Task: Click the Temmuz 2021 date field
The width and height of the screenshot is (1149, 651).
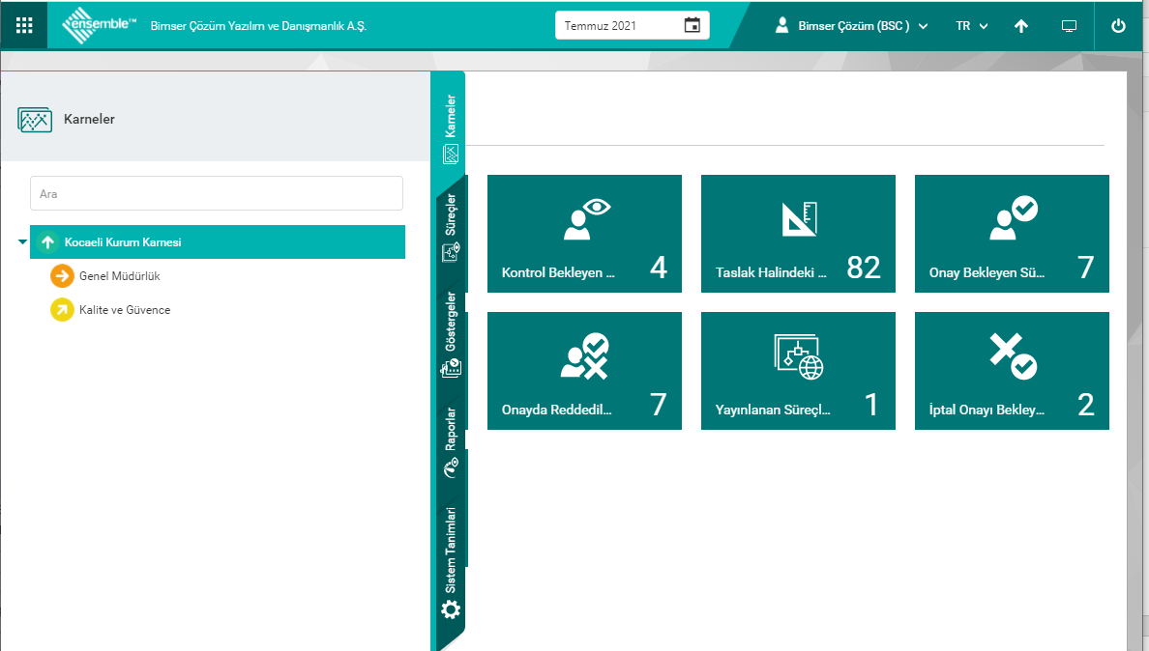Action: click(x=632, y=26)
